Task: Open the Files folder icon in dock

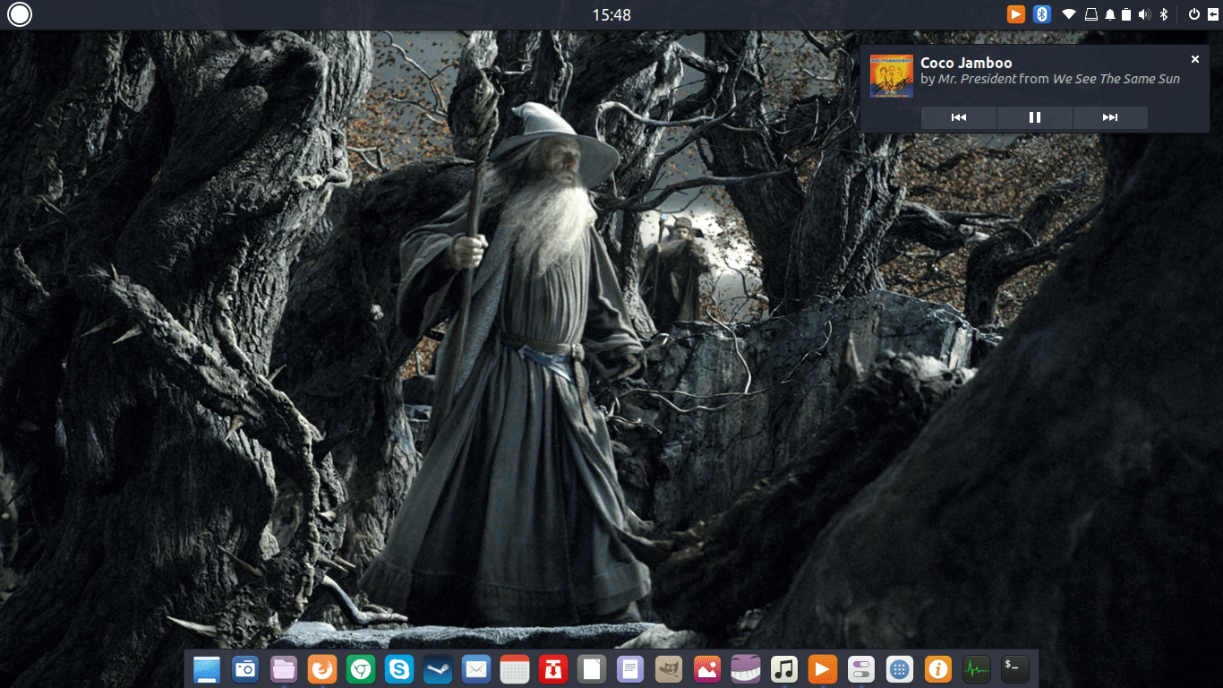Action: click(x=284, y=669)
